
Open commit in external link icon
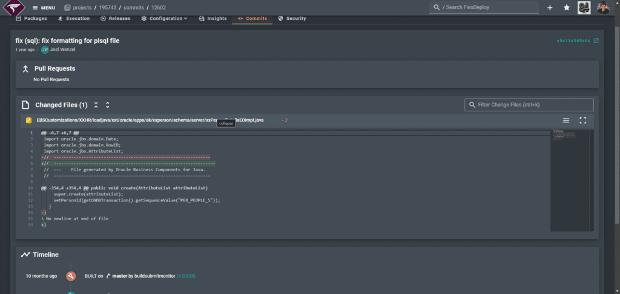point(596,41)
